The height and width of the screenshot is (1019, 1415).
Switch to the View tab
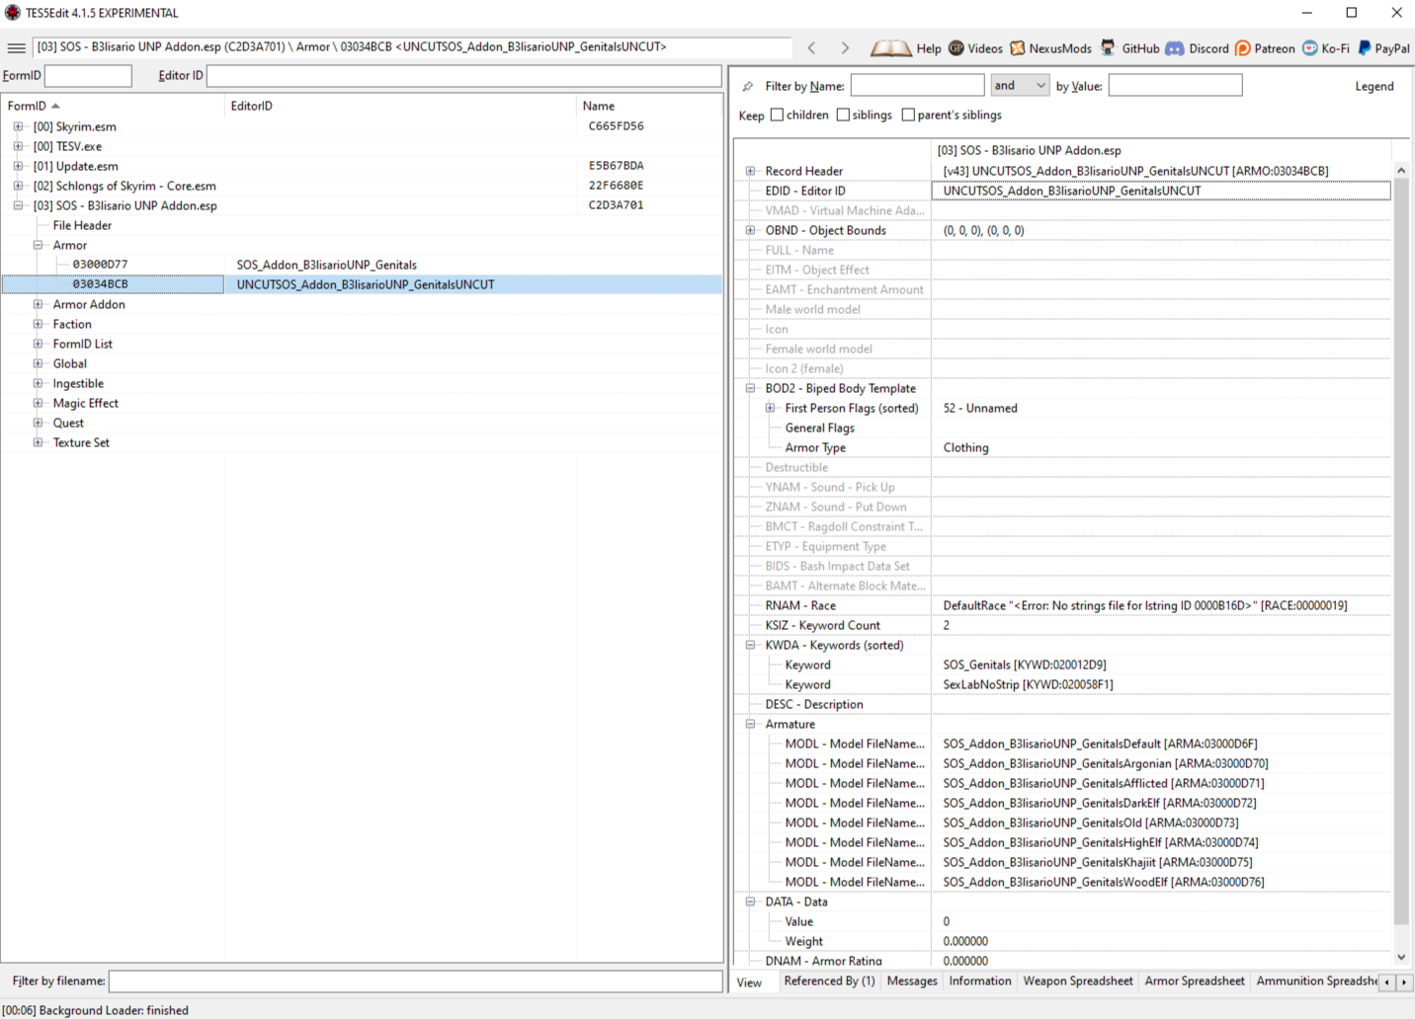(750, 982)
